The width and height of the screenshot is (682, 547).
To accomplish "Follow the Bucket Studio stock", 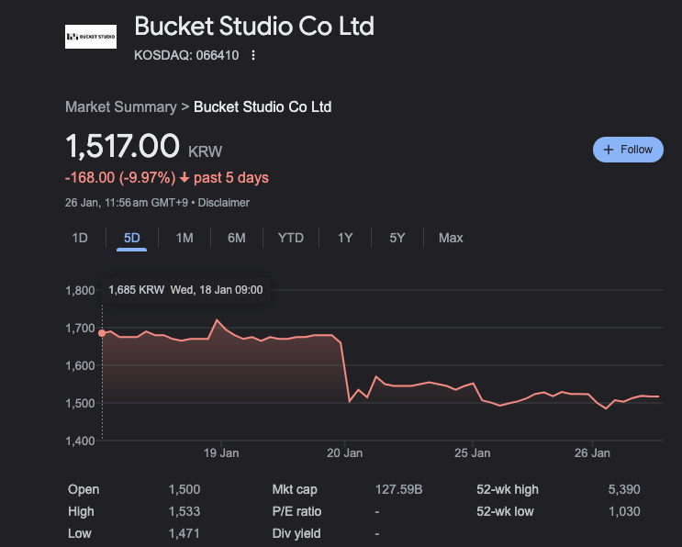I will pos(628,150).
